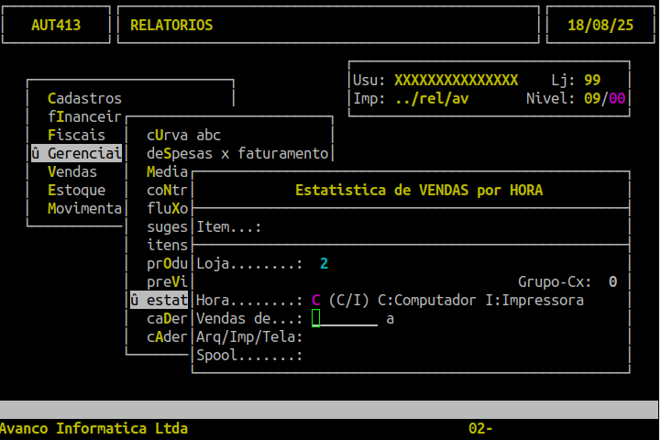The width and height of the screenshot is (661, 440).
Task: Click the Loja field value 2
Action: 324,263
